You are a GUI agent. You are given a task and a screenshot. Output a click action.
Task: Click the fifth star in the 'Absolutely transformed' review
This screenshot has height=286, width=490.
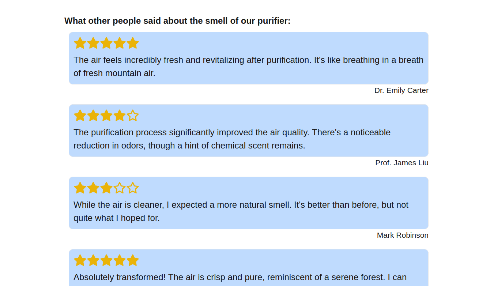pyautogui.click(x=133, y=260)
